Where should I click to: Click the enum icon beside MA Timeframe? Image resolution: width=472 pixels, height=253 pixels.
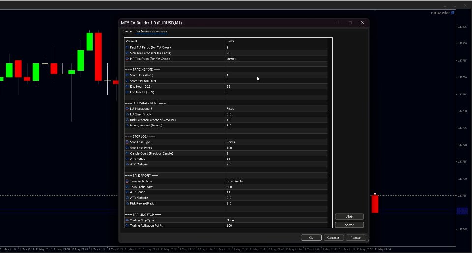coord(127,59)
